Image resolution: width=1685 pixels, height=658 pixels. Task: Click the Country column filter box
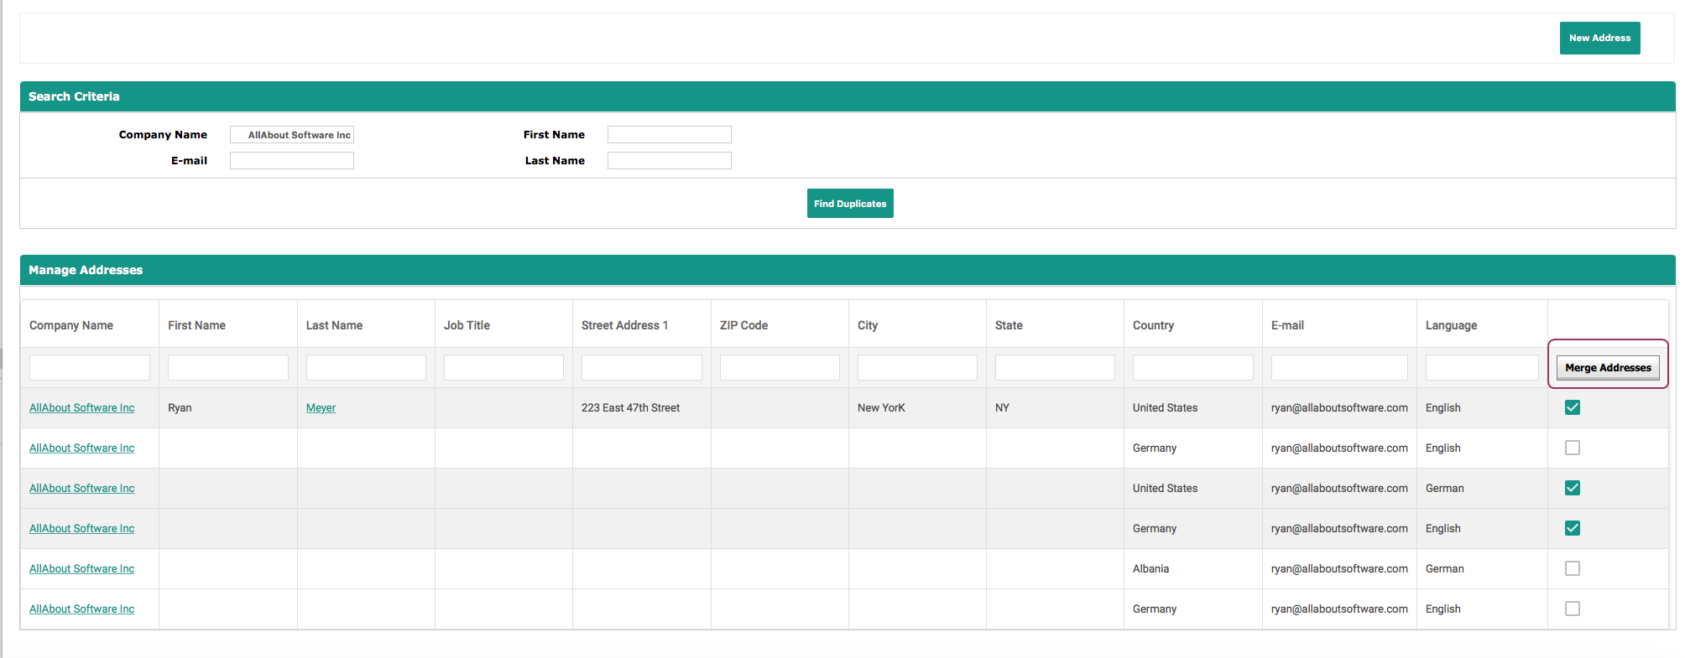[1192, 368]
